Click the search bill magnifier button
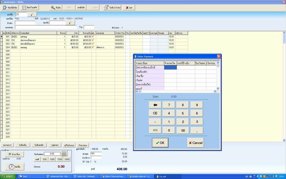Image resolution: width=286 pixels, height=179 pixels. (x=56, y=7)
